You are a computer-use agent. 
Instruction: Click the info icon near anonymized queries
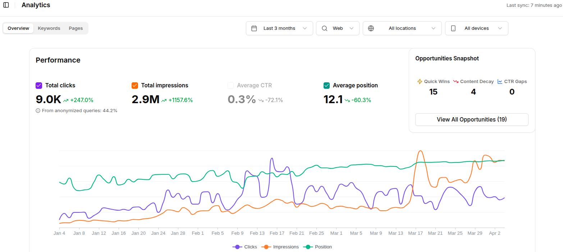(38, 110)
